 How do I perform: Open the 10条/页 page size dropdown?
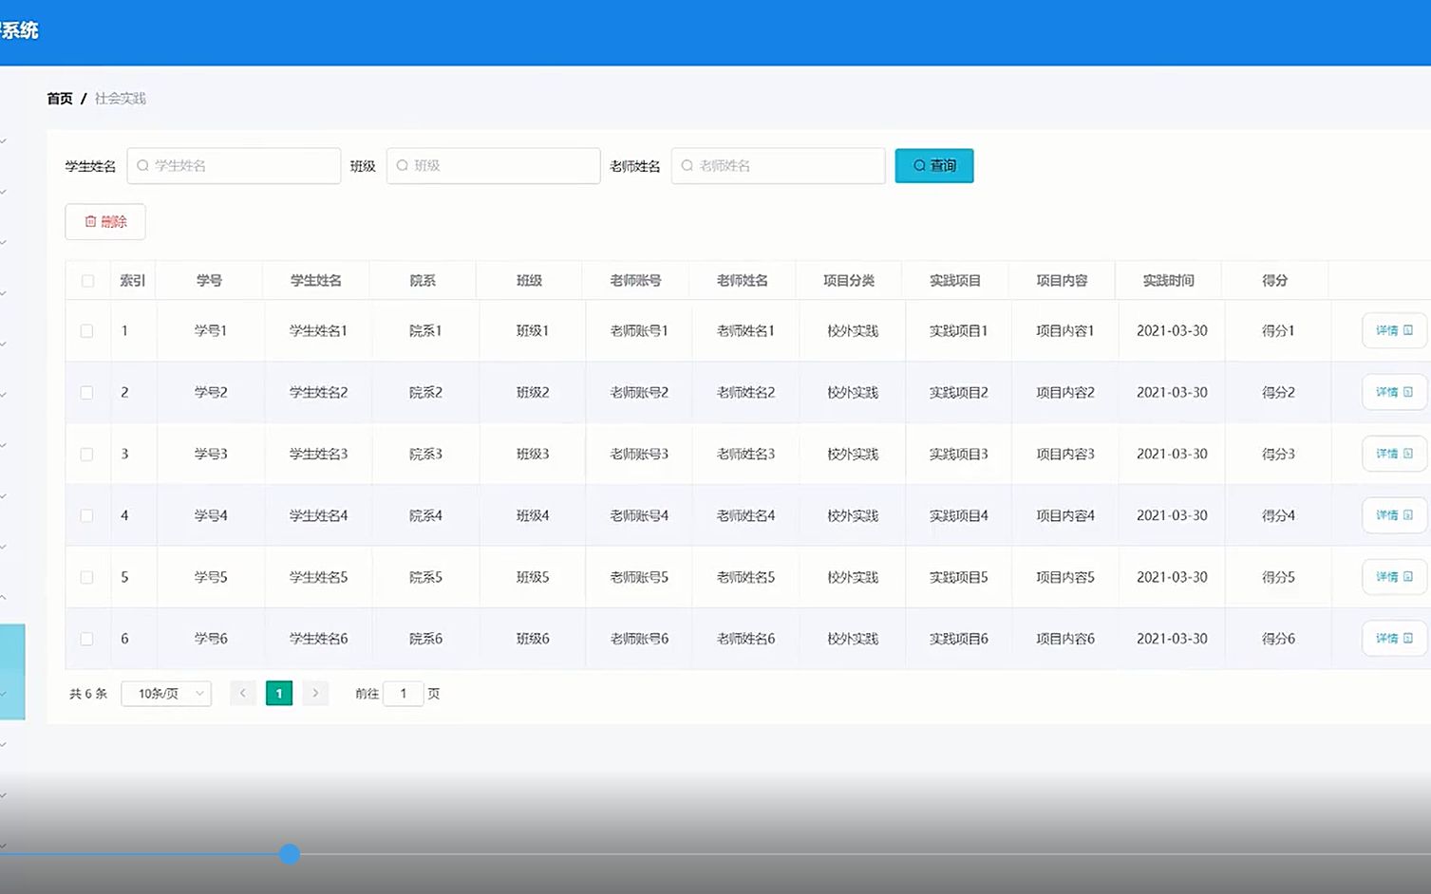pos(166,694)
